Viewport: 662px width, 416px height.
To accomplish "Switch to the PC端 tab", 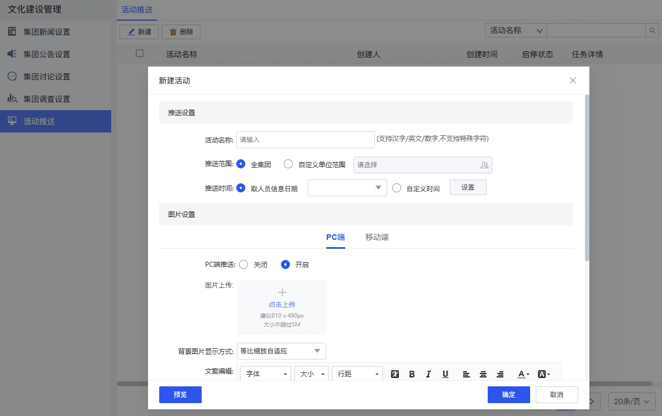I will (336, 237).
